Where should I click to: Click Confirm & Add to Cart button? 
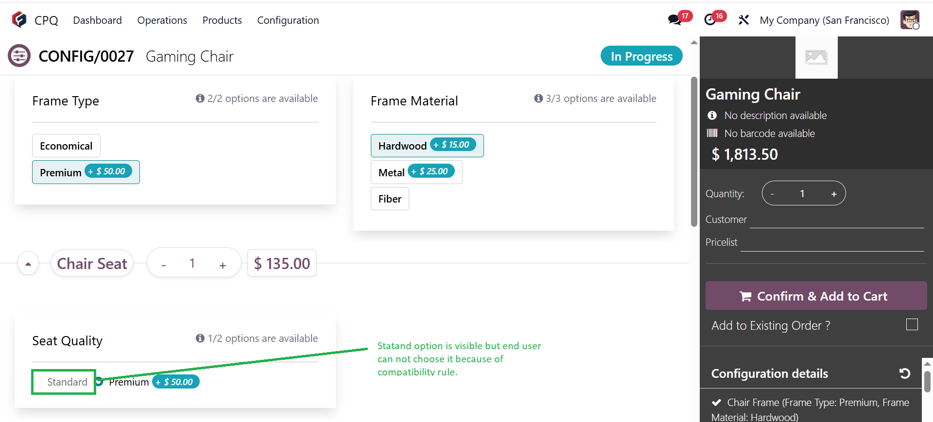pyautogui.click(x=816, y=296)
